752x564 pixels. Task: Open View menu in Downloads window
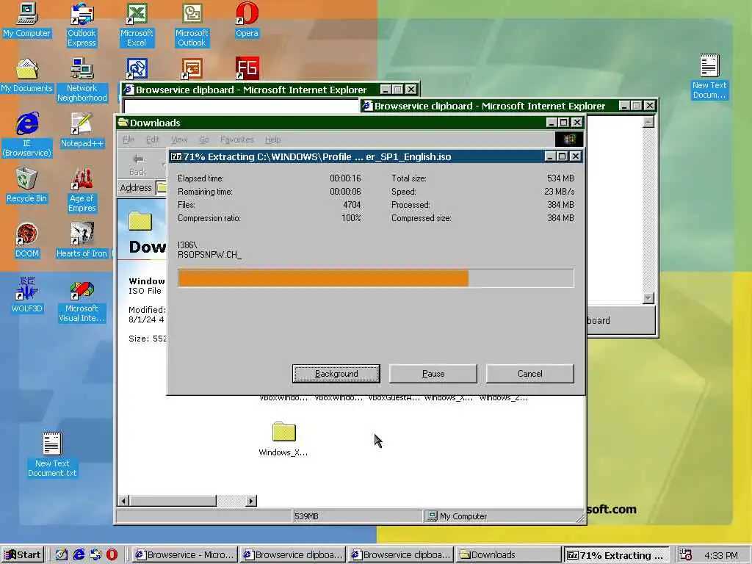179,140
